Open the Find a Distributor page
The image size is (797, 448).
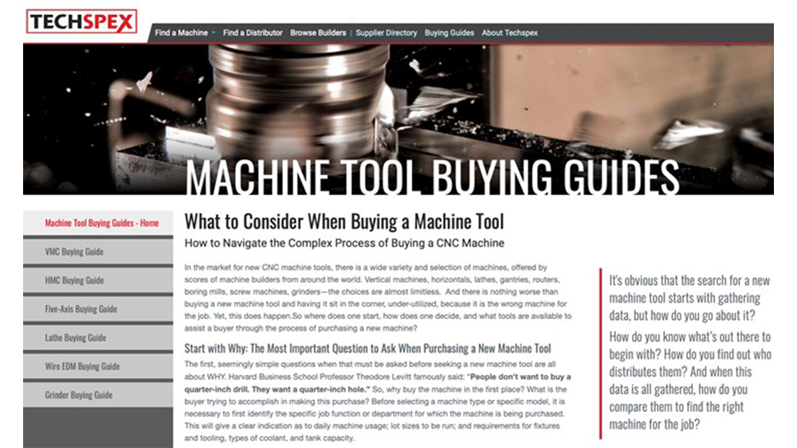[x=253, y=33]
